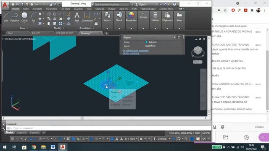The image size is (269, 151).
Task: Open the WCS dropdown below ViewCube
Action: 198,62
